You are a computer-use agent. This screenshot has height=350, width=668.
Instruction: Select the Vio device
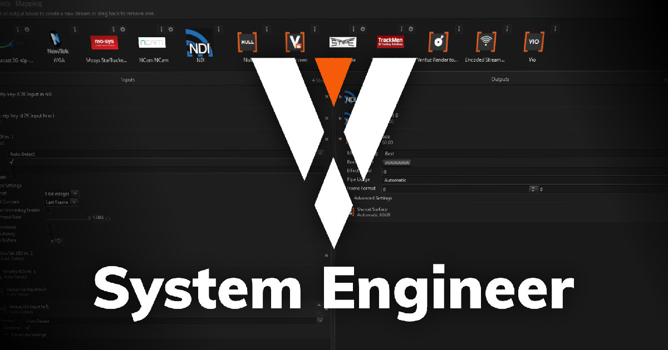point(533,42)
